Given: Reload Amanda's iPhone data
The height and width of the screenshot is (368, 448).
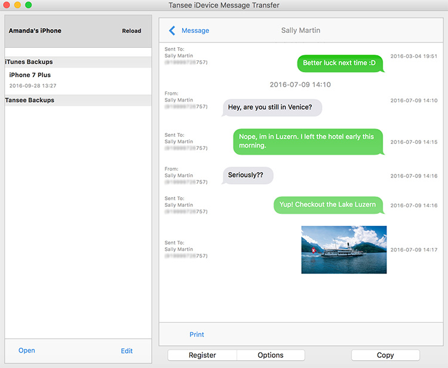Looking at the screenshot, I should point(132,31).
